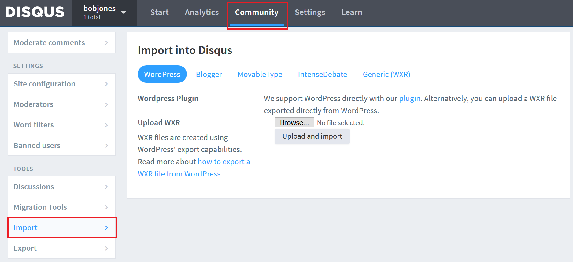Follow the WordPress plugin link

410,98
